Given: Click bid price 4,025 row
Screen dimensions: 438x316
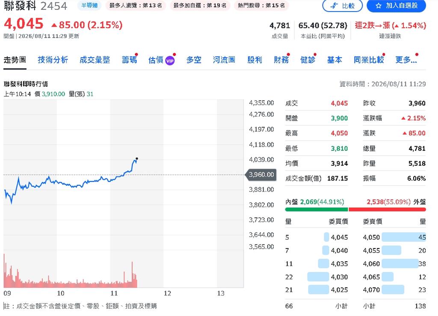Looking at the screenshot, I should coord(339,290).
